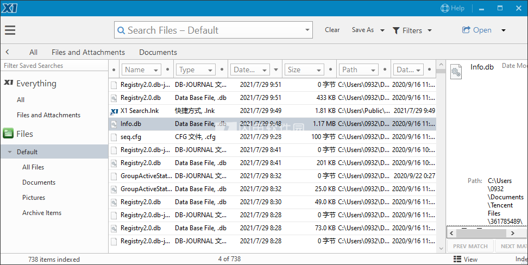
Task: Click the 49.0 KB Registry2.0.db file icon
Action: [x=114, y=203]
